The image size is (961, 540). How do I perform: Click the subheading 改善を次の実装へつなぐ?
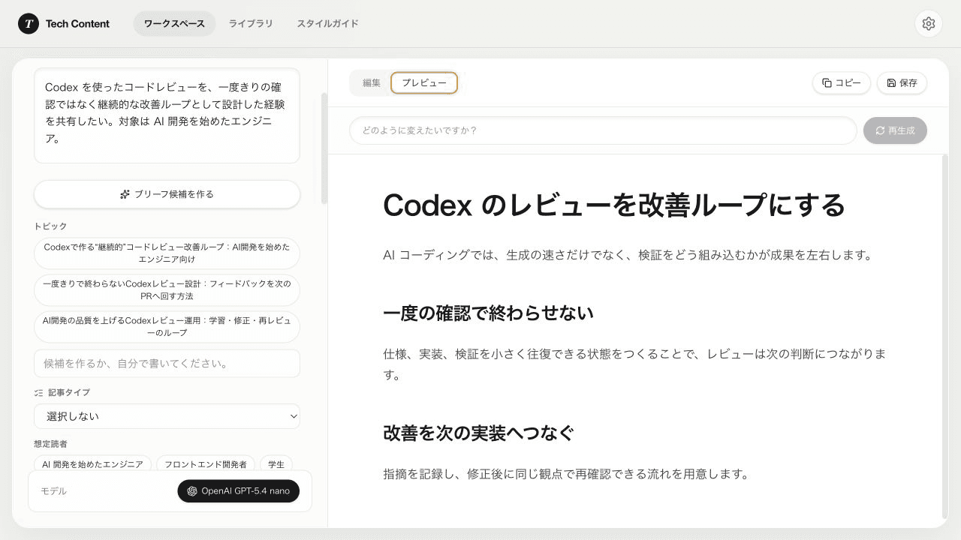478,433
